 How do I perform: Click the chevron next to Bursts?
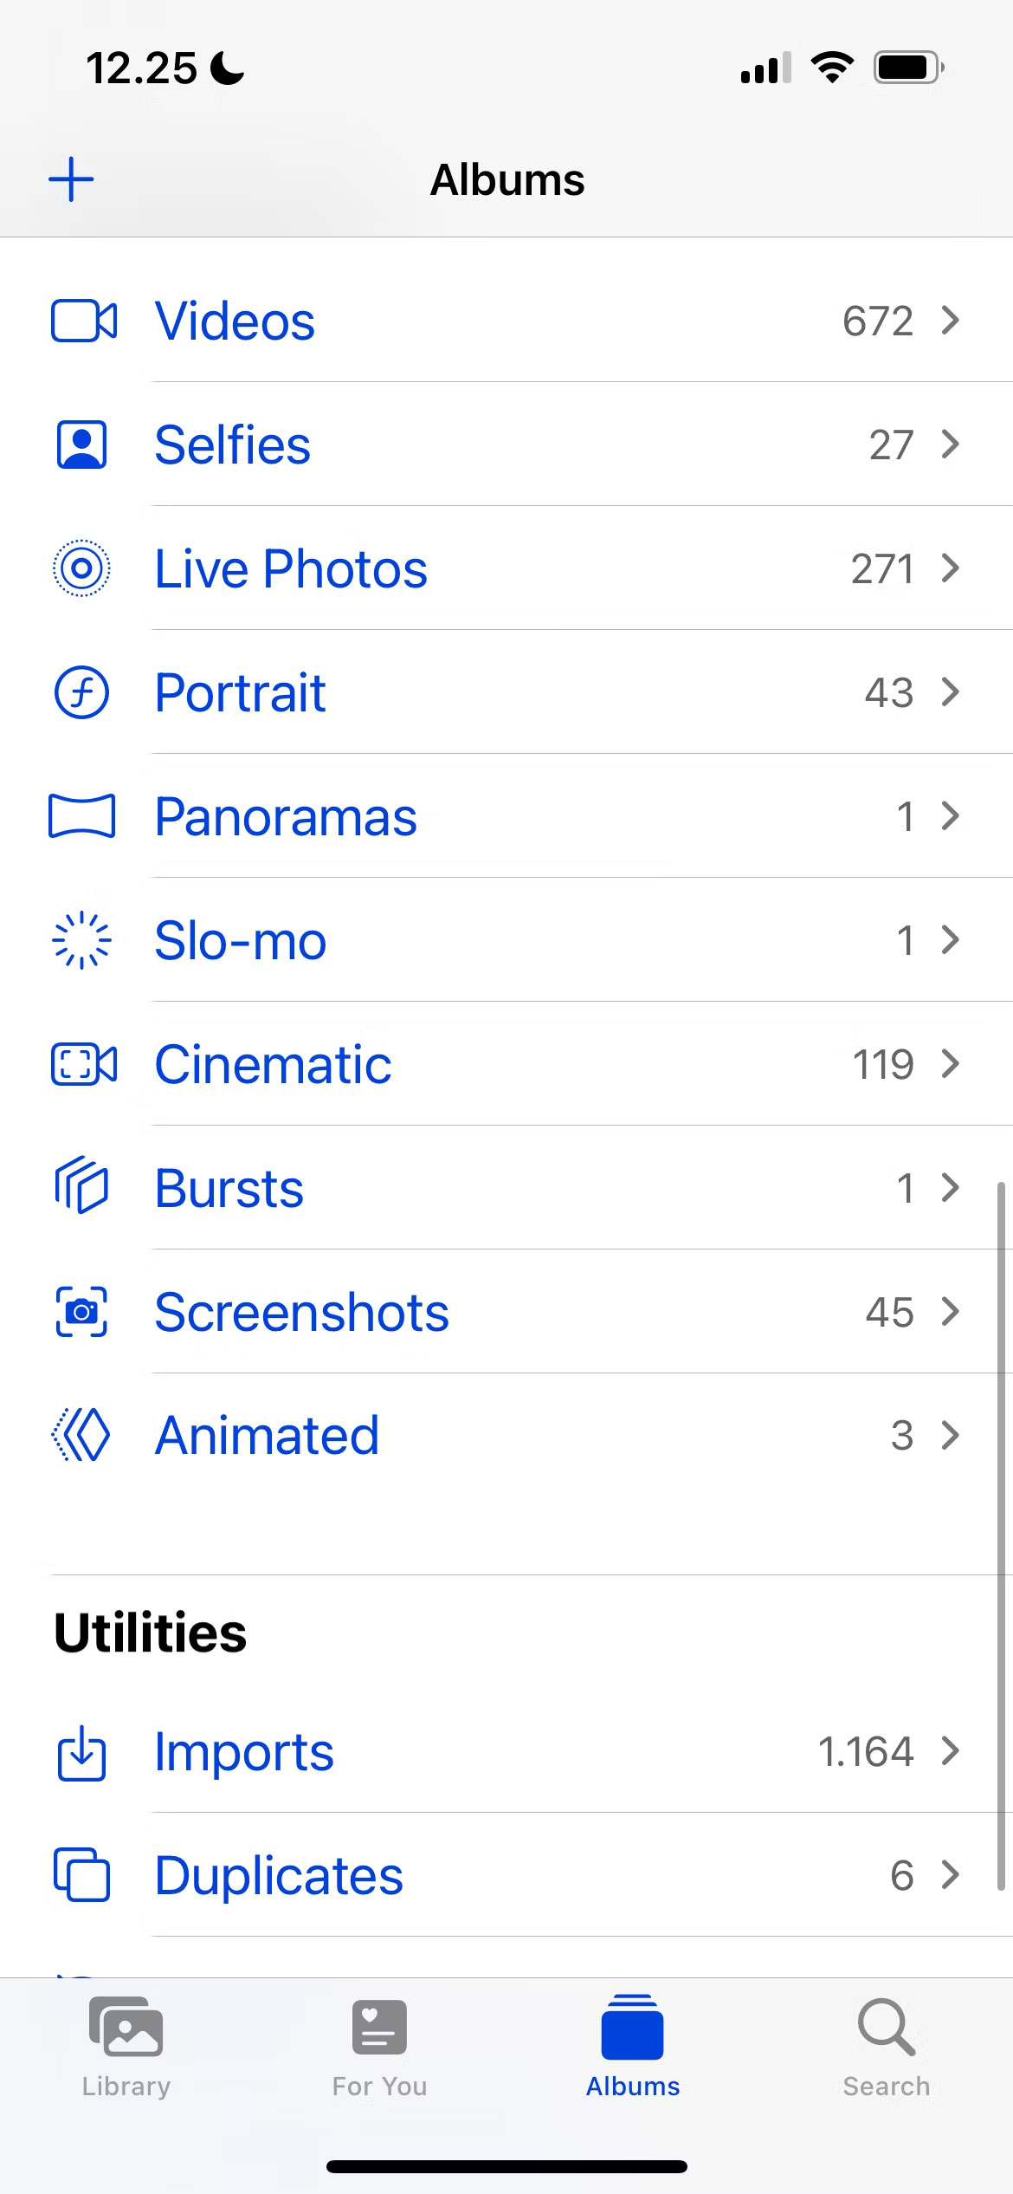(x=951, y=1188)
